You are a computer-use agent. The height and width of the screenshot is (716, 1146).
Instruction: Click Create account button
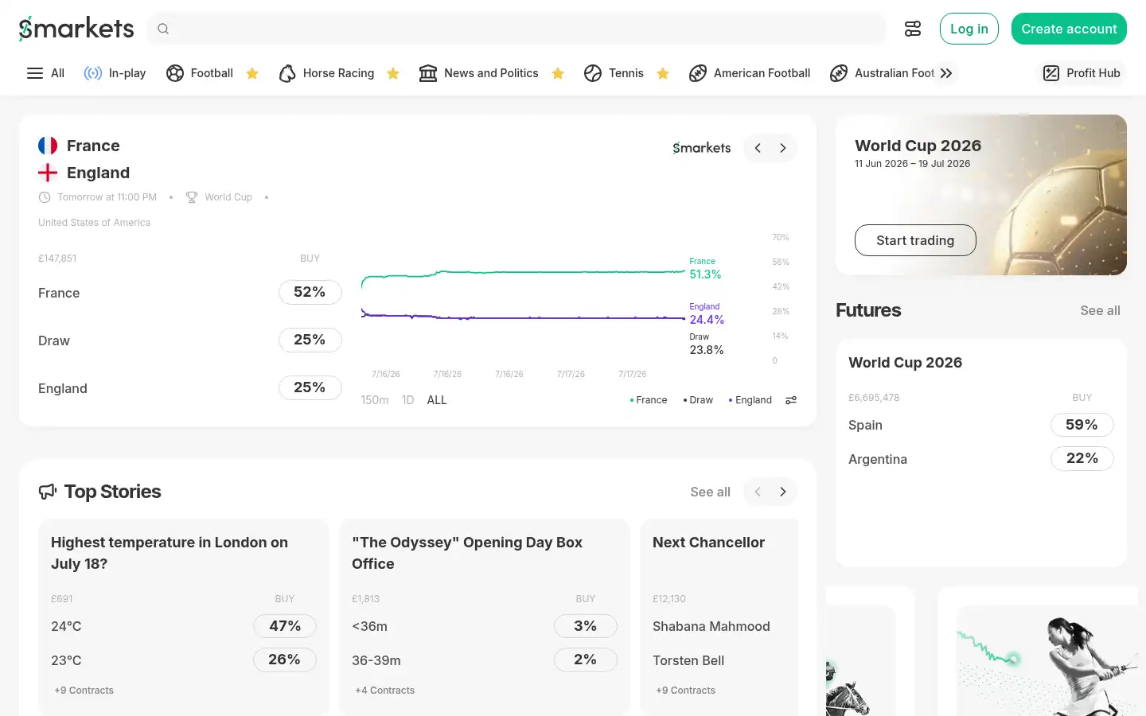pyautogui.click(x=1069, y=29)
